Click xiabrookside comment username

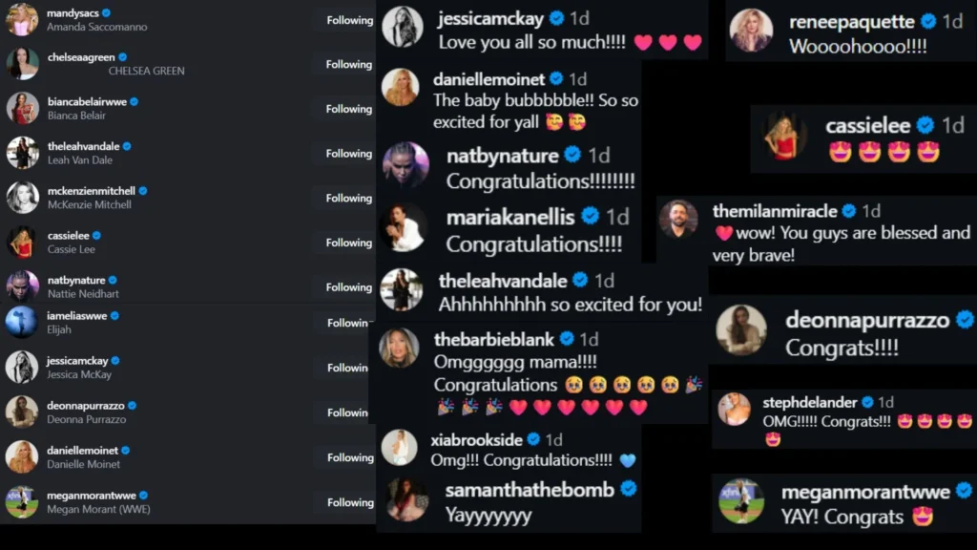[477, 440]
